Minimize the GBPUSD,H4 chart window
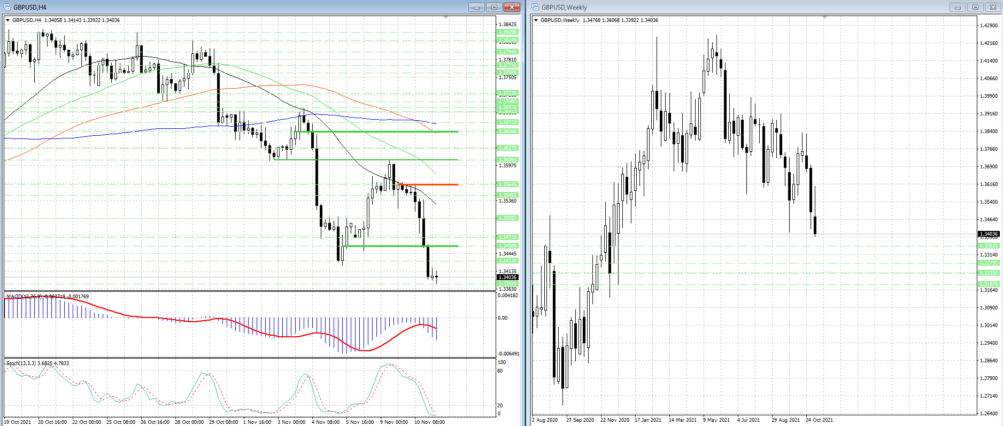1003x426 pixels. [x=476, y=7]
